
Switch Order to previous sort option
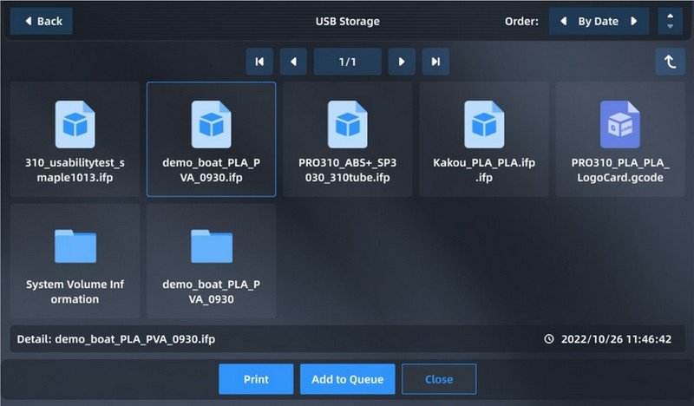[563, 21]
